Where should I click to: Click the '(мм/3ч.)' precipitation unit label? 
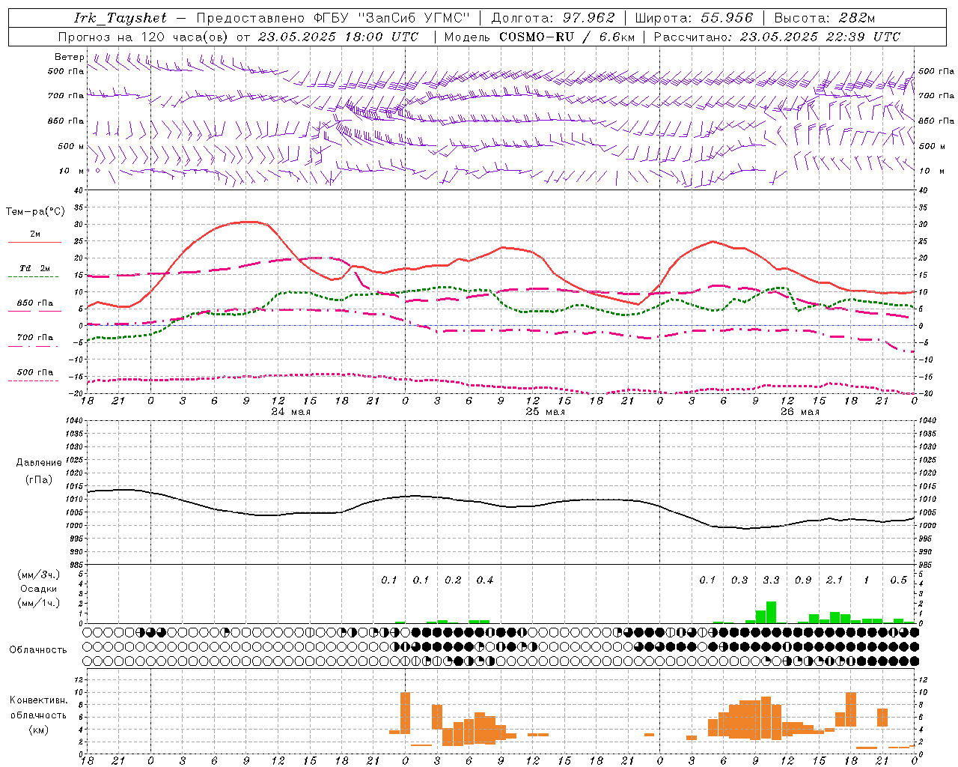[38, 575]
